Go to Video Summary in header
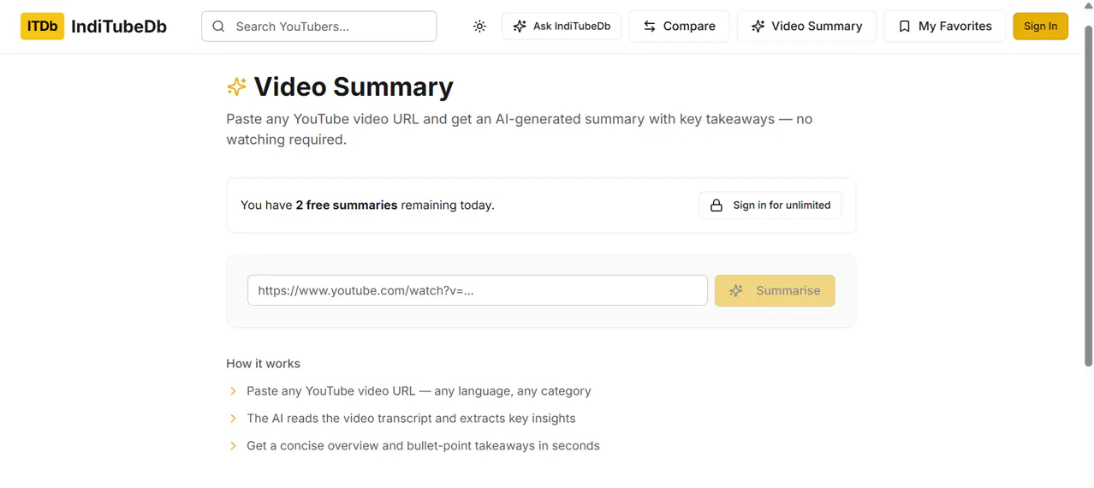The height and width of the screenshot is (488, 1094). 806,27
